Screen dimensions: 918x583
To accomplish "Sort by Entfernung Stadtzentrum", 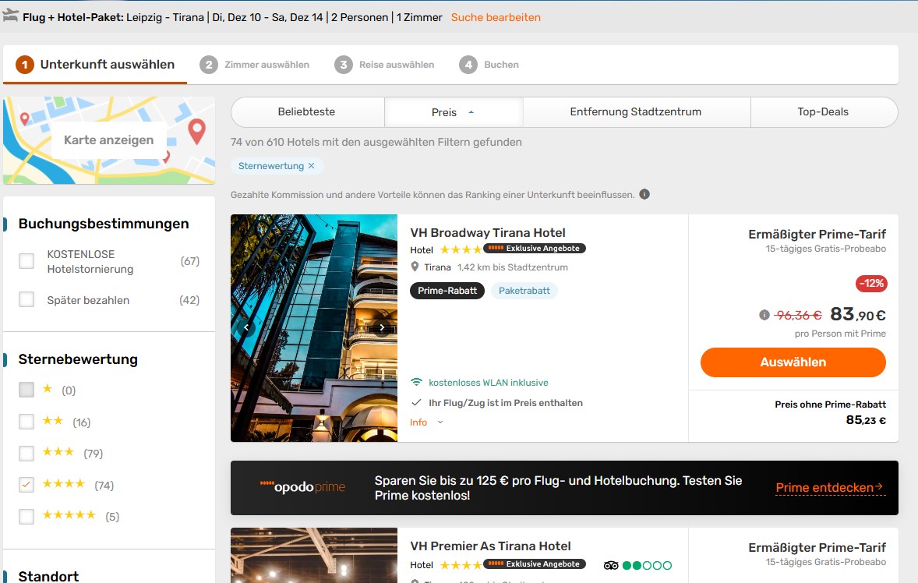I will click(635, 112).
